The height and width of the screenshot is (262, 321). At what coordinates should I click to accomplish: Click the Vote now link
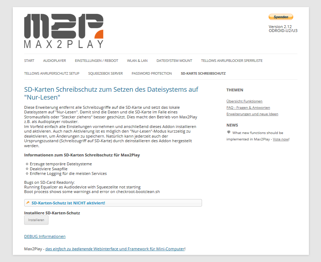point(281,139)
